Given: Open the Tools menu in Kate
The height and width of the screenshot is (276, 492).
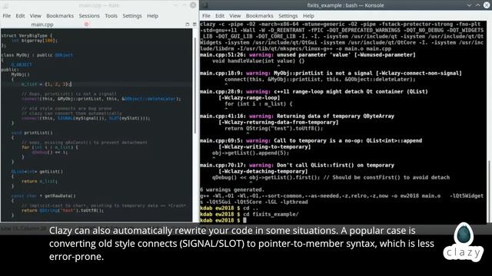Looking at the screenshot, I should 111,15.
